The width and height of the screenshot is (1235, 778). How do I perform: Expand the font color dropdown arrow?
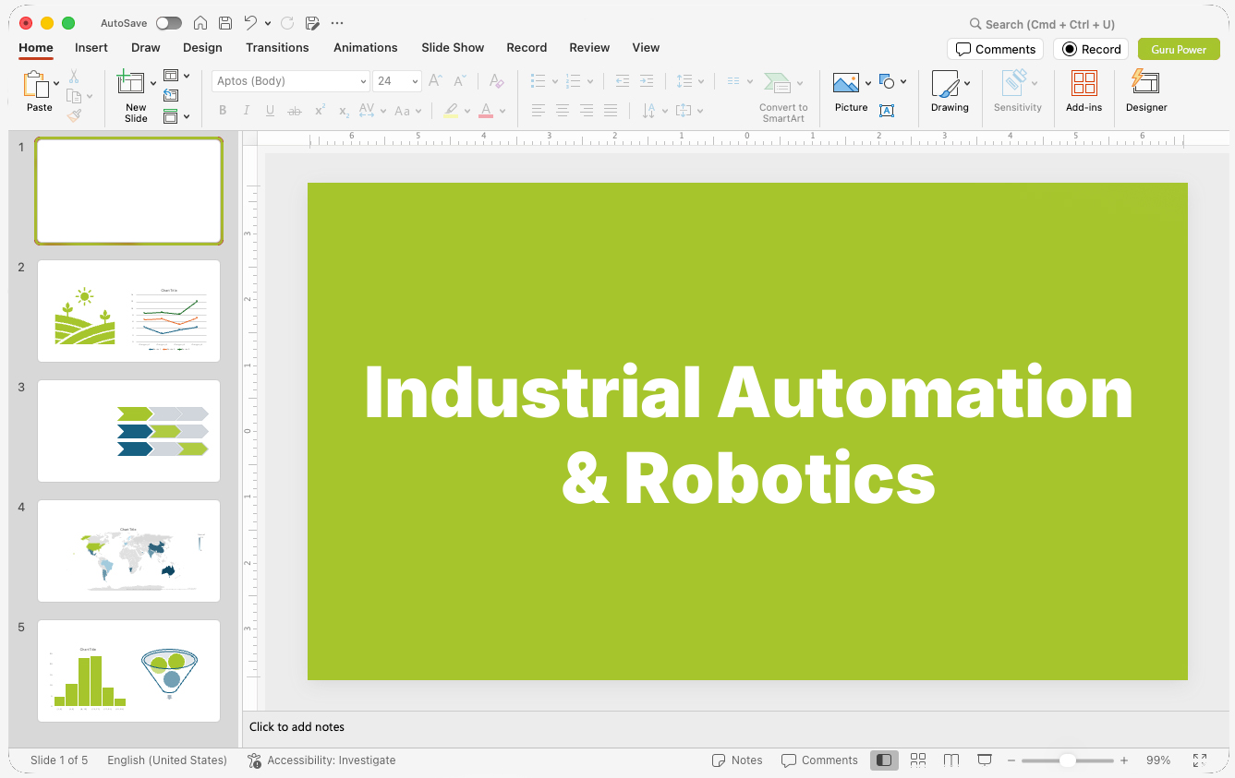coord(503,111)
